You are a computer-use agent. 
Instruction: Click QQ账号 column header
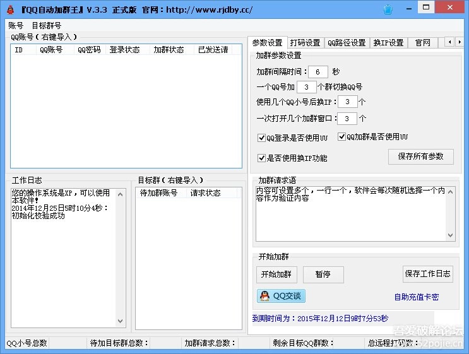pyautogui.click(x=56, y=50)
